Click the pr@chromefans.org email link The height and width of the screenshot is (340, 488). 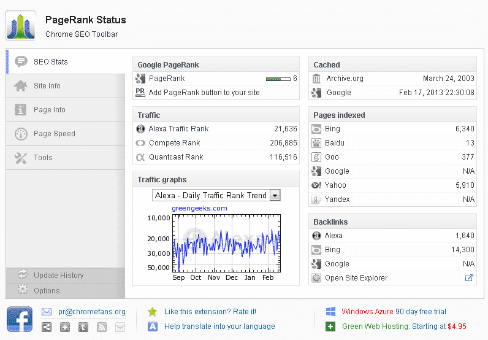tap(92, 312)
